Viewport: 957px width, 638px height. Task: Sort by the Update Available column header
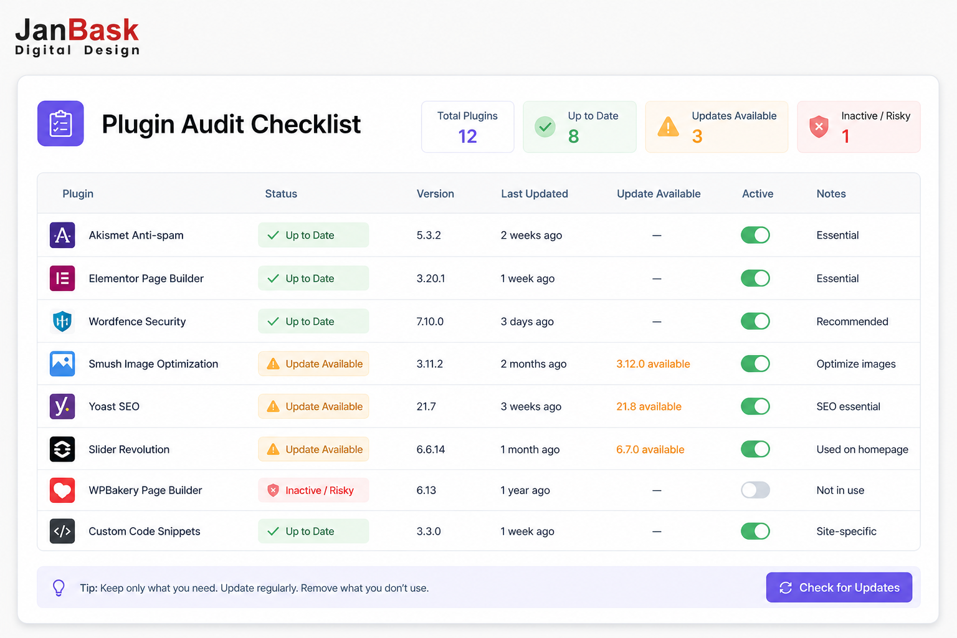pos(659,194)
